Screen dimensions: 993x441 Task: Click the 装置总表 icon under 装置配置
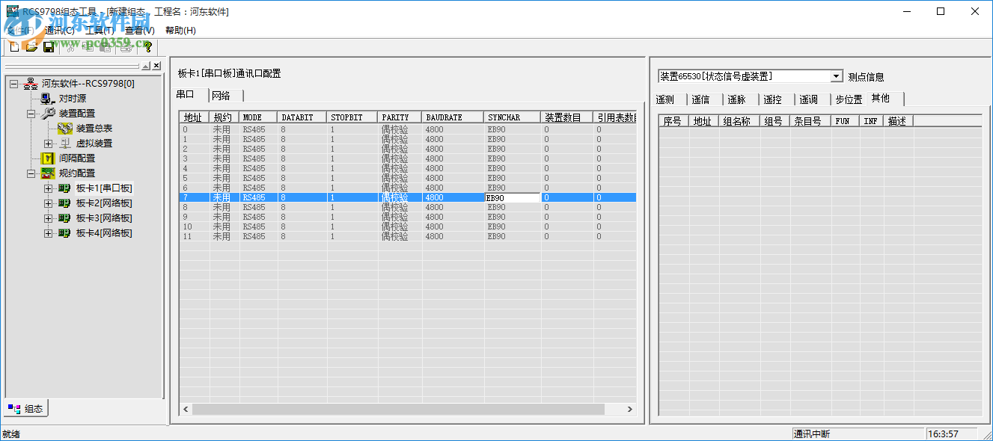tap(65, 127)
